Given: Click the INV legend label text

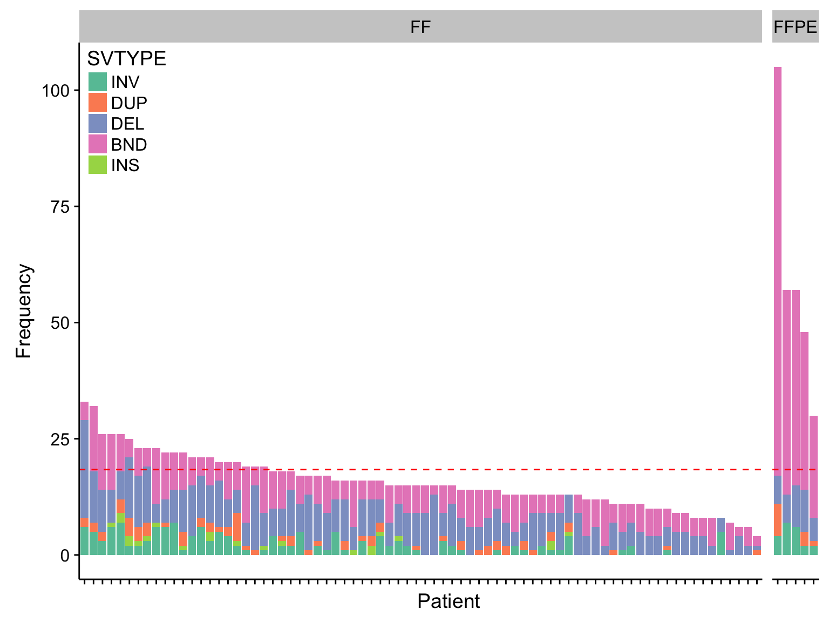Looking at the screenshot, I should click(x=125, y=82).
